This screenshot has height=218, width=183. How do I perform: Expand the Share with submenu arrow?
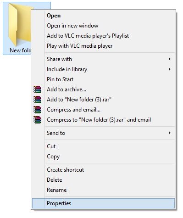(x=169, y=59)
